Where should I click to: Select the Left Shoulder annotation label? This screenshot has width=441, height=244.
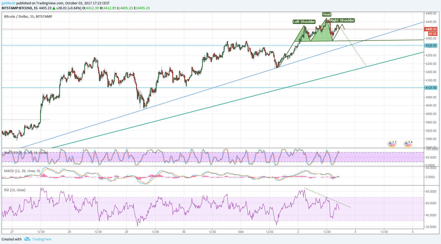click(304, 22)
